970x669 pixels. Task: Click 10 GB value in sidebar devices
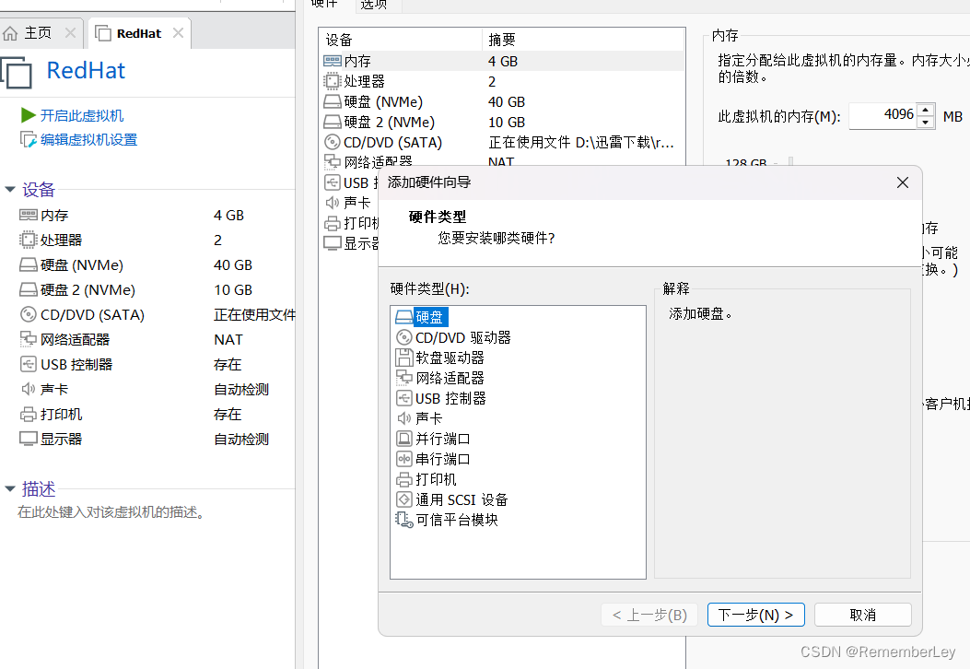tap(233, 289)
